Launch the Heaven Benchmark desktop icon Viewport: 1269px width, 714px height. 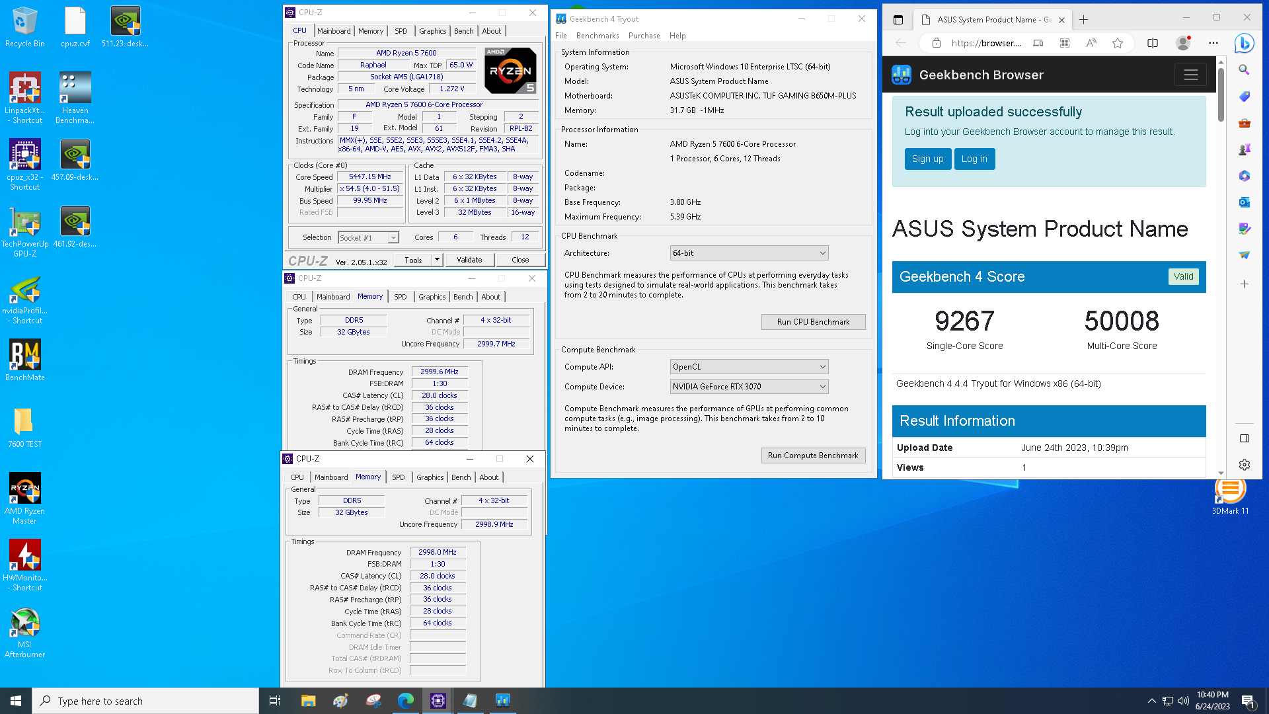coord(75,98)
